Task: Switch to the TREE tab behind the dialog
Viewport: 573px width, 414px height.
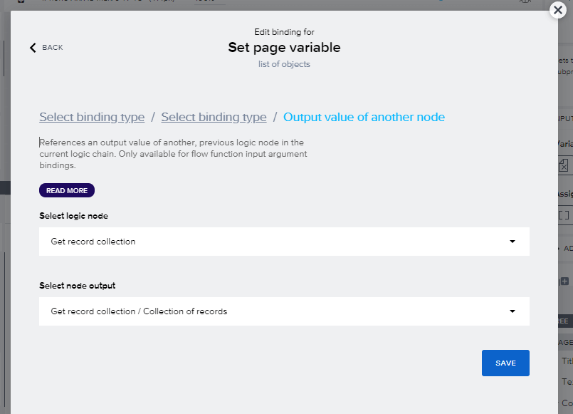Action: pyautogui.click(x=566, y=321)
